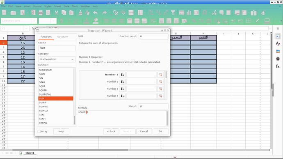The height and width of the screenshot is (159, 283).
Task: Click the Cancel button in wizard
Action: tap(144, 132)
